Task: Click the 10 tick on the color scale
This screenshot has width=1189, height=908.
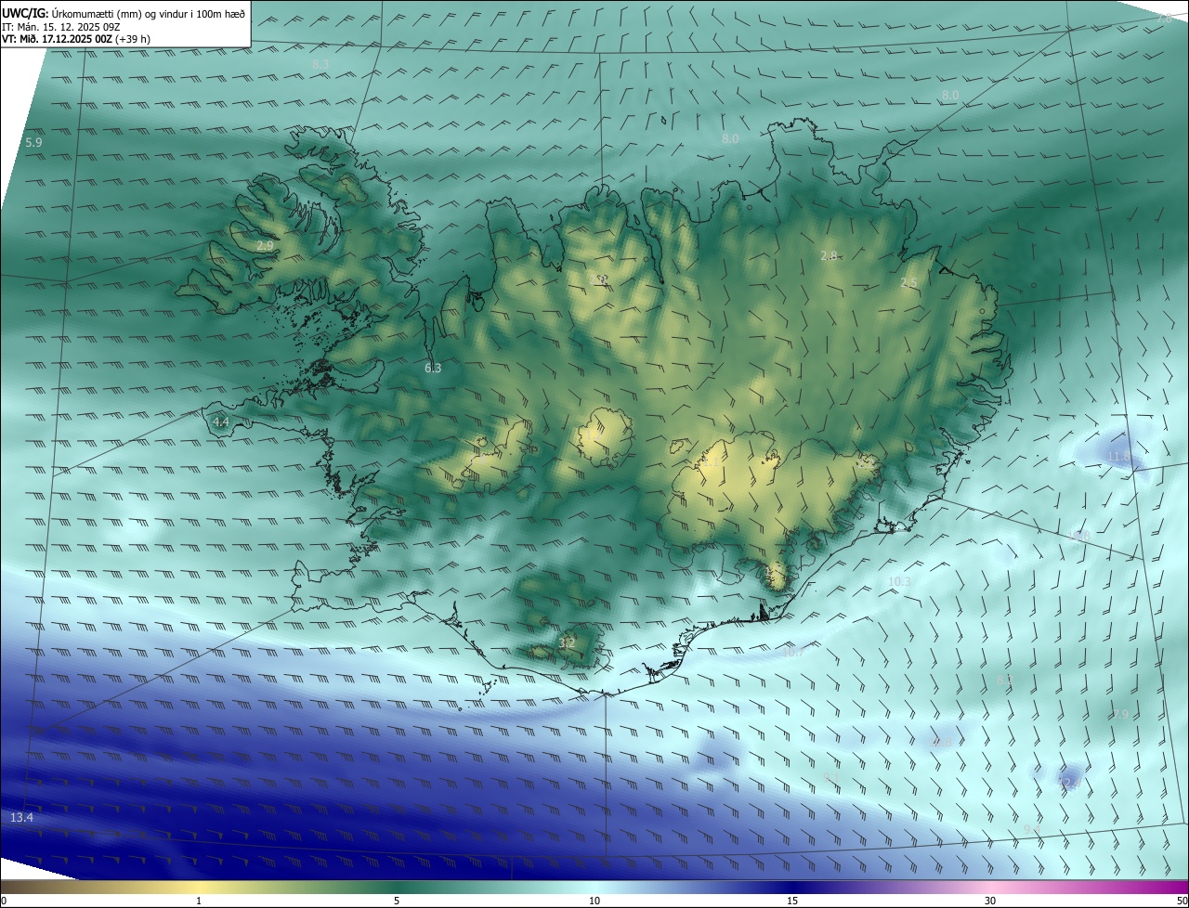Action: click(x=594, y=901)
